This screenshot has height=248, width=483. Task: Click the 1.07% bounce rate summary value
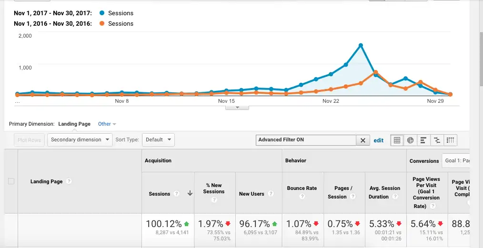(x=299, y=224)
